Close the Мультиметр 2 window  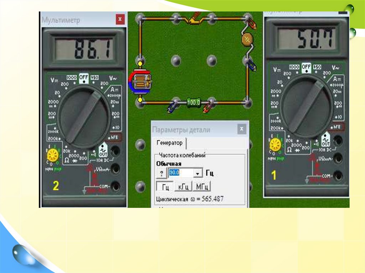[x=120, y=19]
